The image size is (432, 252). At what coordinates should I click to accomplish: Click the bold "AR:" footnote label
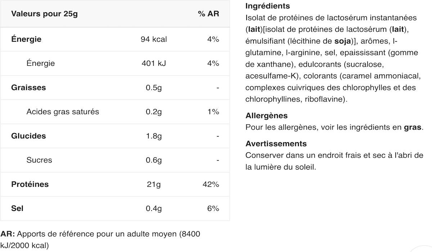coord(8,234)
